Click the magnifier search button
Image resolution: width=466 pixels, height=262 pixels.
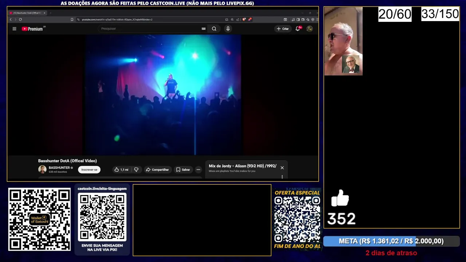click(214, 28)
